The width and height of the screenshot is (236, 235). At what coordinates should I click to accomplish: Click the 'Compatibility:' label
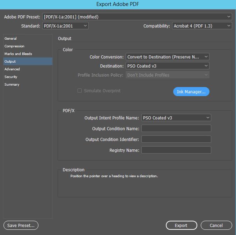click(x=157, y=26)
